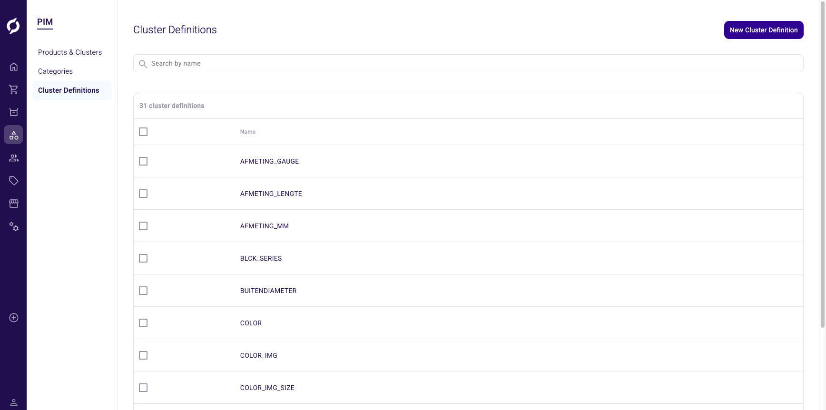Click the Cluster Definitions page title
This screenshot has height=410, width=826.
pos(175,30)
